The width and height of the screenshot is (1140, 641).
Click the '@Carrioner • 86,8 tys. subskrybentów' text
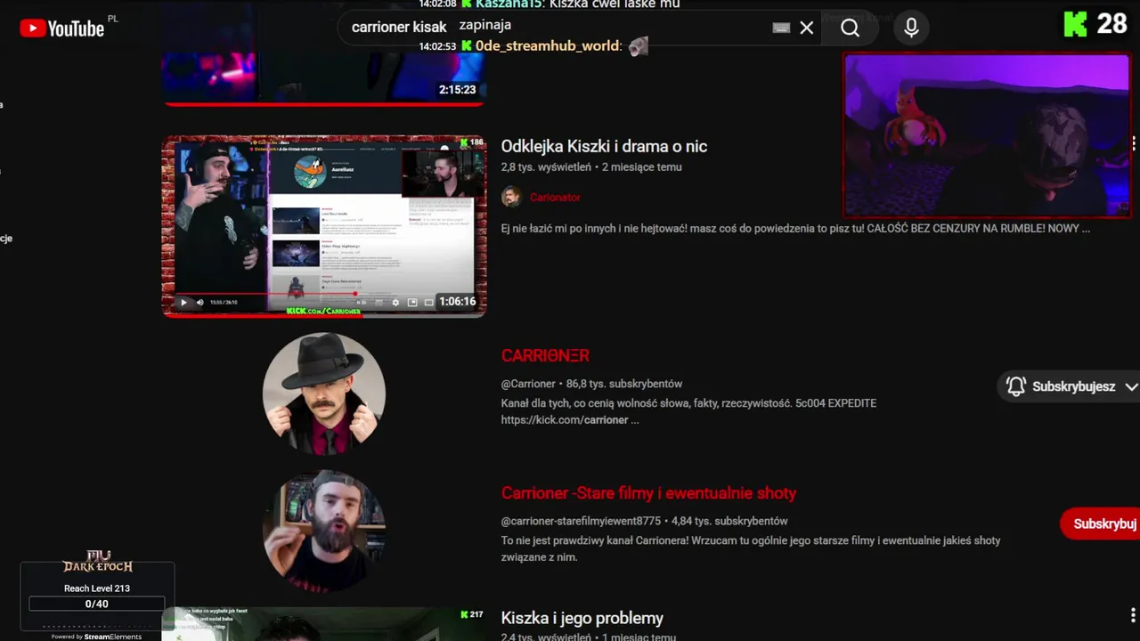click(591, 384)
